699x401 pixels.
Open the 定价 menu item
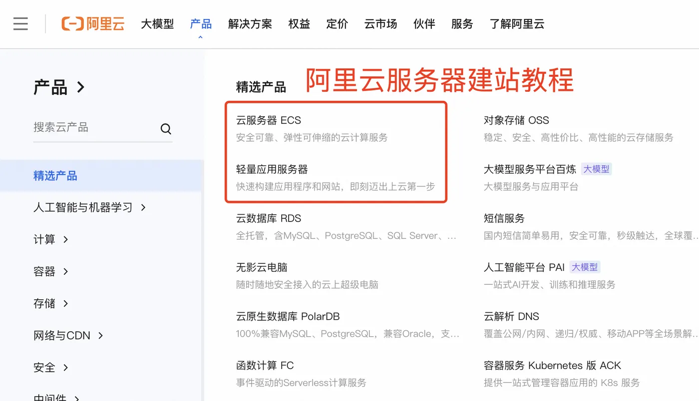(337, 23)
